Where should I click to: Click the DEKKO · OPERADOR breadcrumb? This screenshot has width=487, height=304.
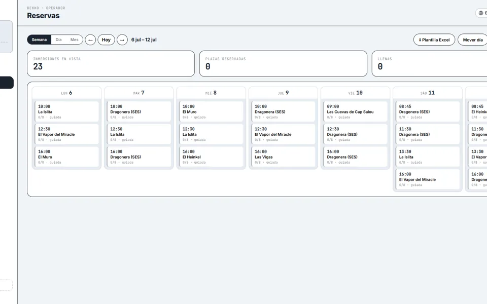[46, 8]
